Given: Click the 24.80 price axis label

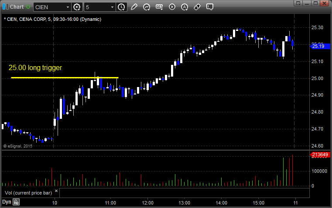Looking at the screenshot, I should (x=317, y=112).
